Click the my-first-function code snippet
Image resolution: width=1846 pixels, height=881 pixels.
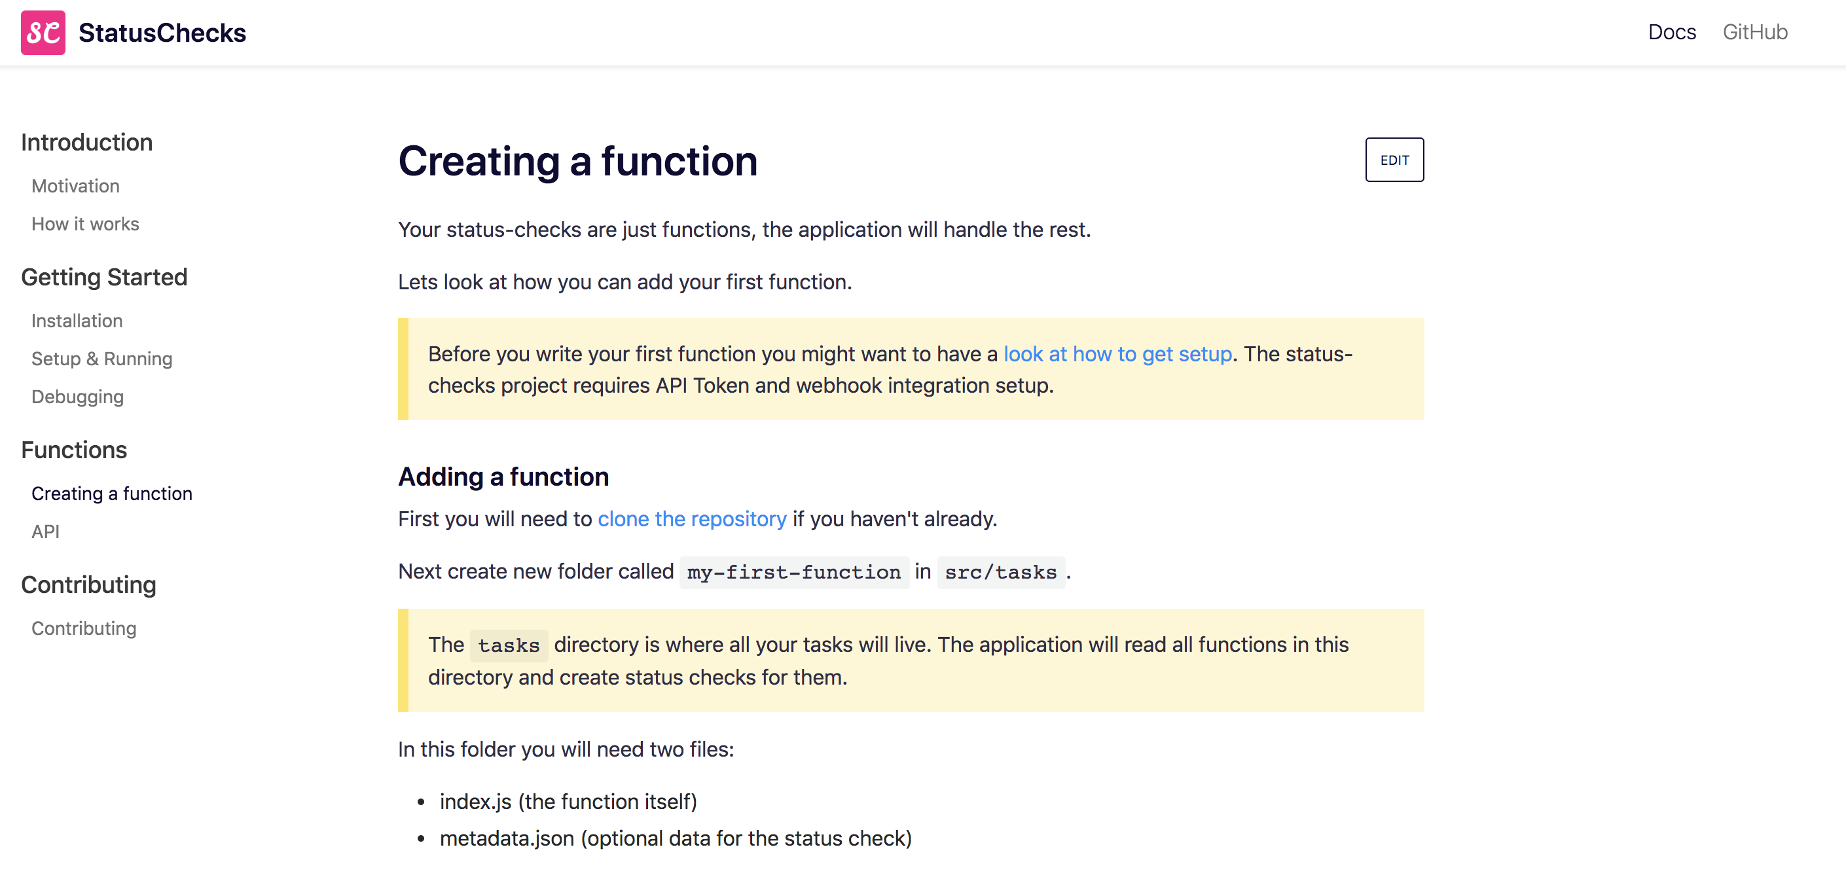793,572
